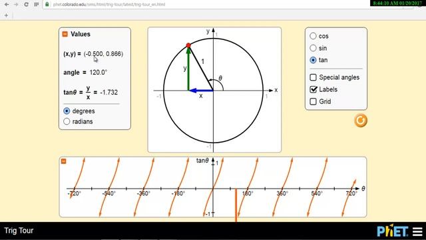426x240 pixels.
Task: Uncheck the Labels checkbox
Action: 314,89
